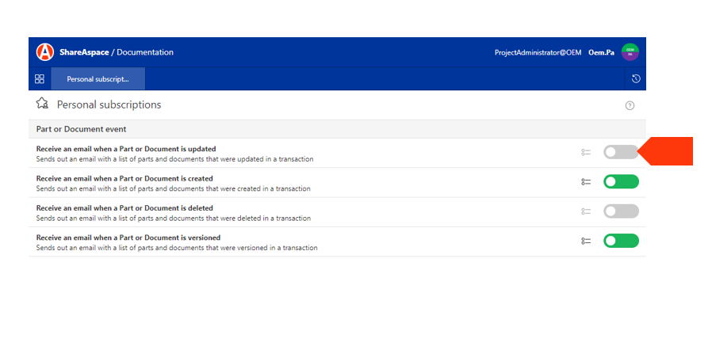712x346 pixels.
Task: Click the Documentation breadcrumb in header
Action: click(x=145, y=52)
